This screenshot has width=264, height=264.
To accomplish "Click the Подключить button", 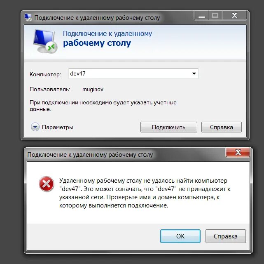I will pos(169,127).
